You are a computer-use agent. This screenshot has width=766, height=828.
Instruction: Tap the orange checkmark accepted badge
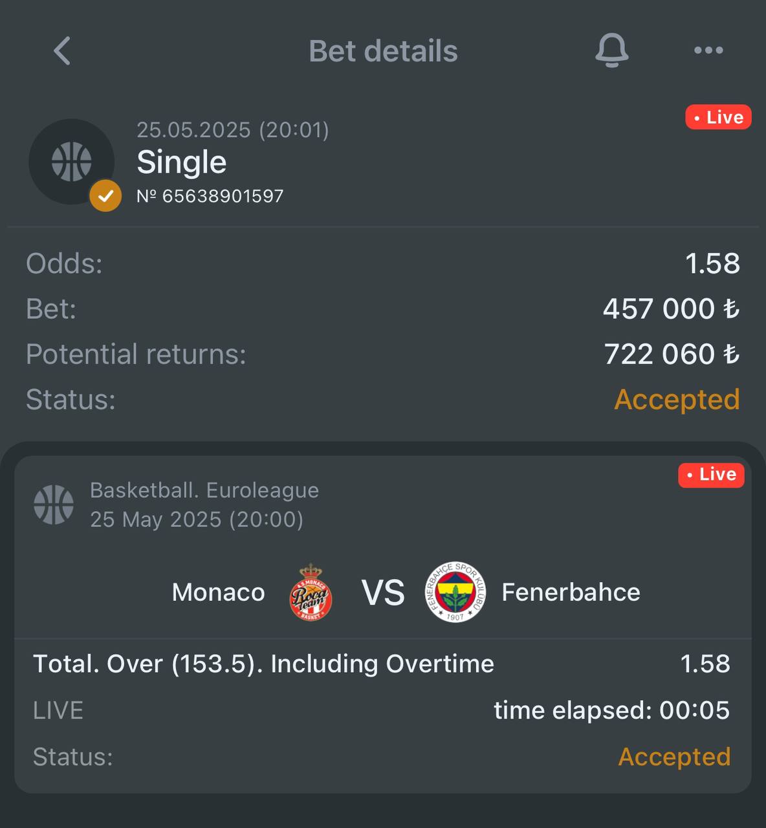point(105,195)
